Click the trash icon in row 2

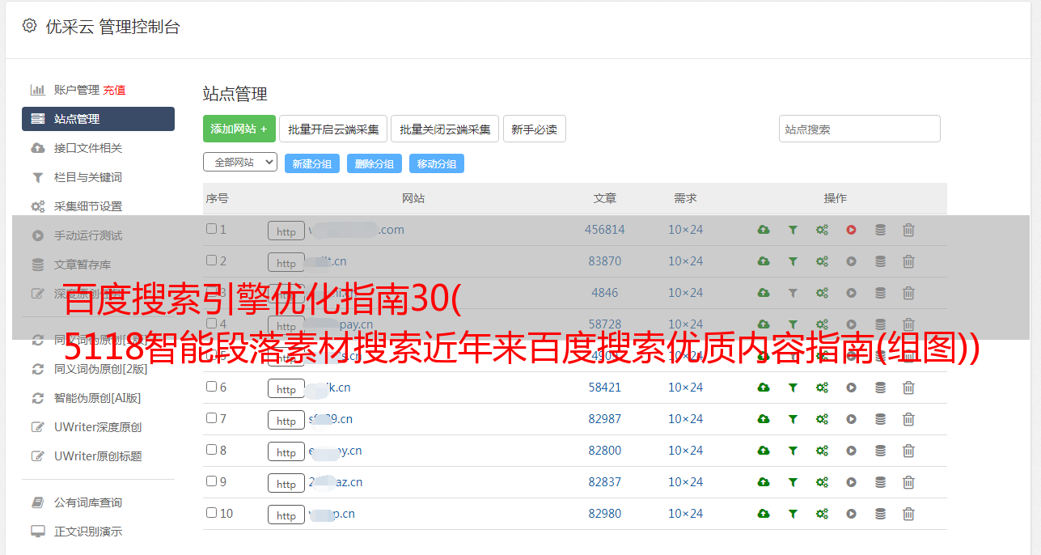(908, 261)
